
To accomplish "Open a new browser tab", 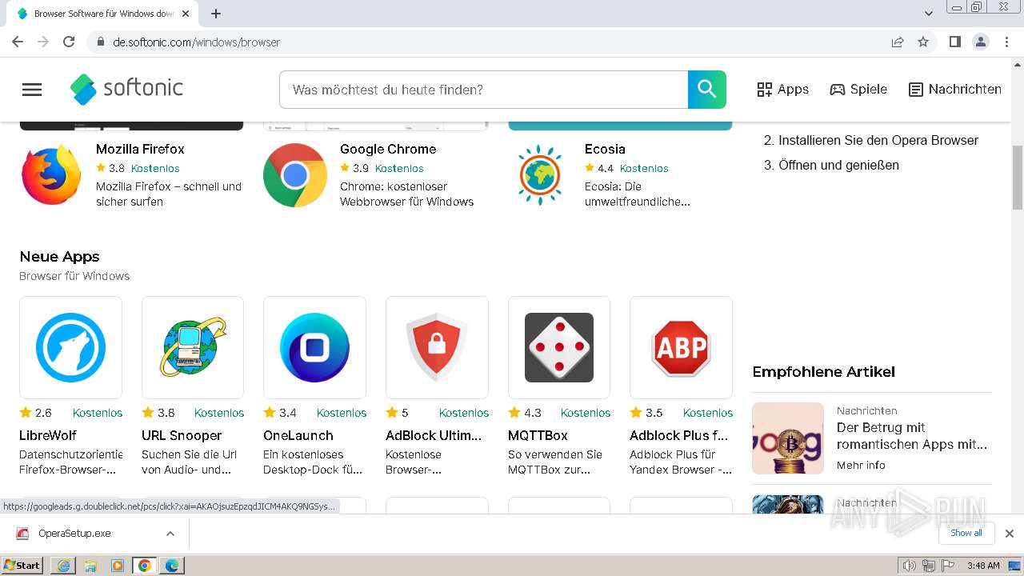I will [x=216, y=14].
